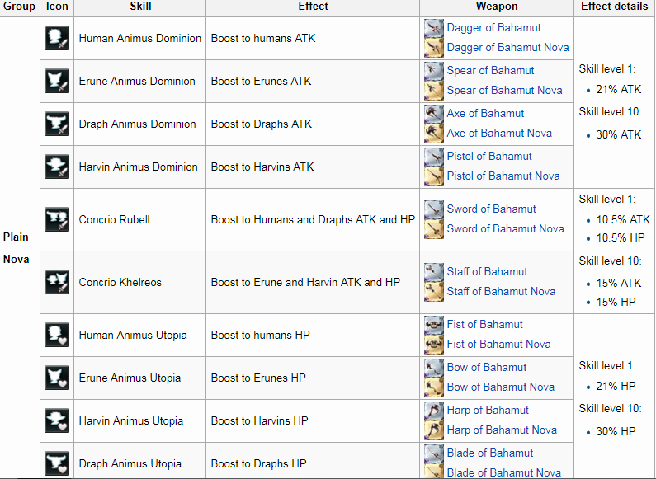Click the Bow of Bahamut Nova weapon thumbnail
Image resolution: width=656 pixels, height=479 pixels.
coord(434,387)
